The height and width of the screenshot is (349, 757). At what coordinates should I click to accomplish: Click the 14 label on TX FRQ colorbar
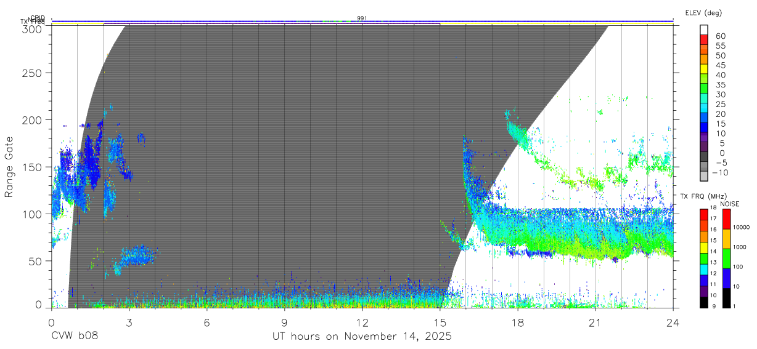714,251
